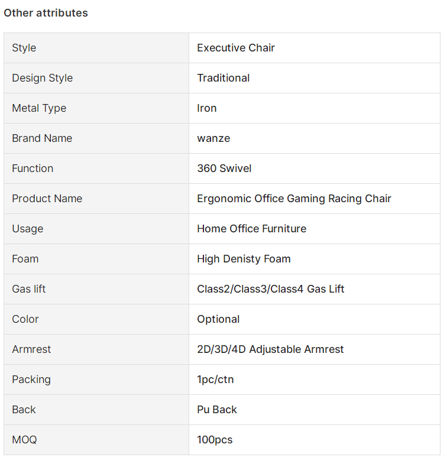This screenshot has height=467, width=447.
Task: Click the 'High Denisty Foam' value
Action: 244,259
